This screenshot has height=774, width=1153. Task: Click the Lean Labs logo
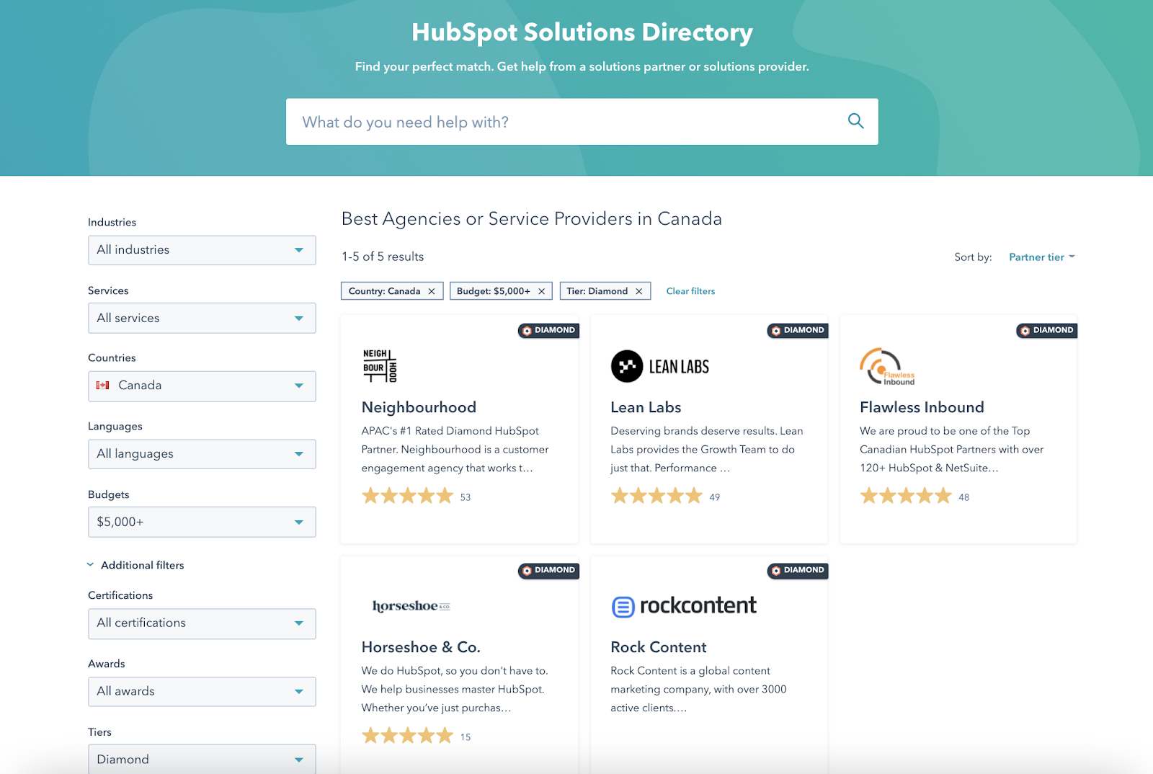[660, 366]
